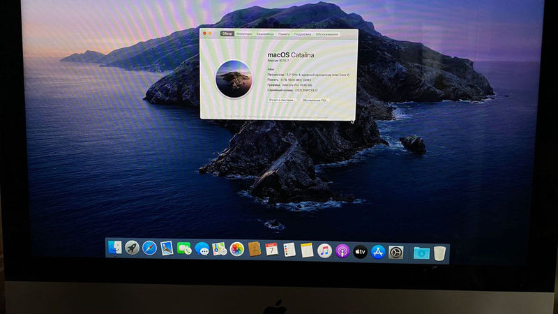Open Contacts book icon in Dock

[x=254, y=250]
